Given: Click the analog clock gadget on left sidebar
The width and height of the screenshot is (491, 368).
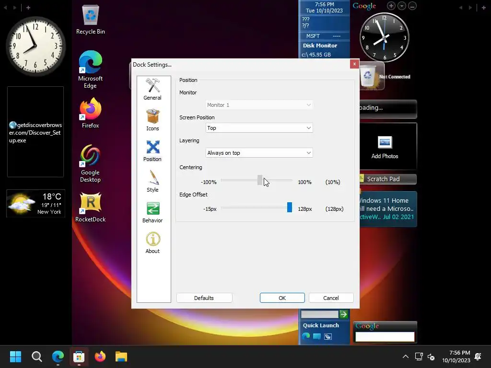Looking at the screenshot, I should point(35,46).
